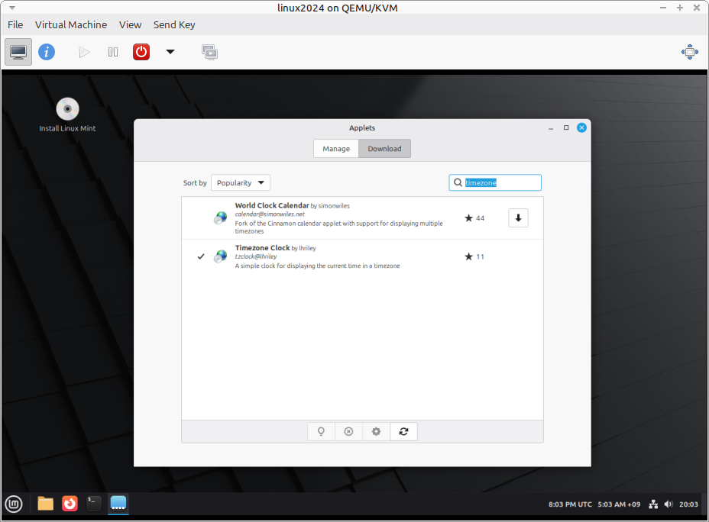
Task: Click the 8:03 PM UTC clock applet
Action: pos(570,504)
